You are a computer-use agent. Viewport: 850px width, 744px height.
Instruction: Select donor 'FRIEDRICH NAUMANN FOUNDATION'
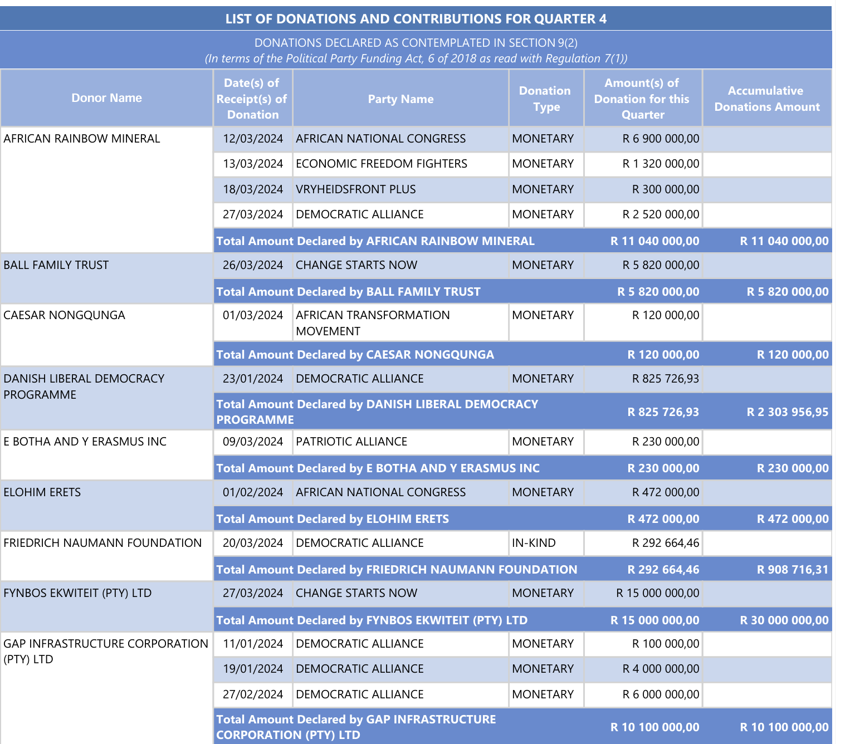(102, 543)
